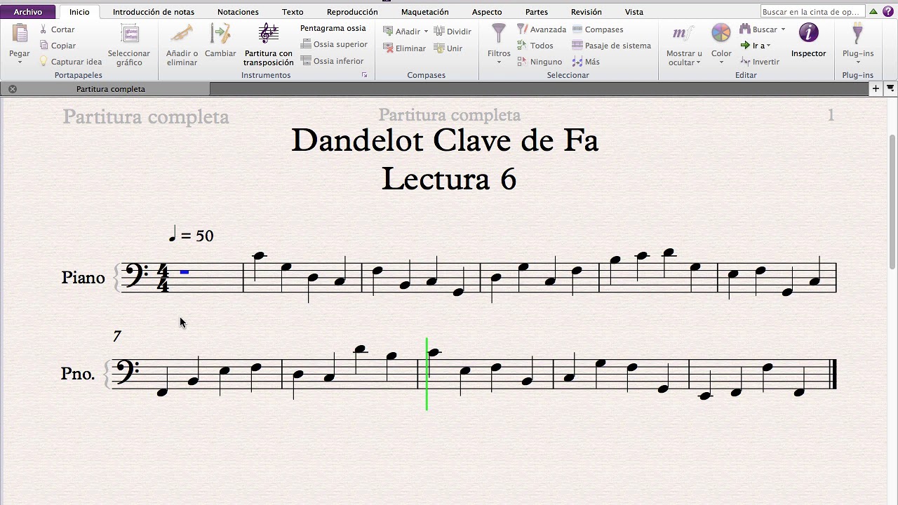The width and height of the screenshot is (898, 505).
Task: Switch to the Revisión tab
Action: 587,12
